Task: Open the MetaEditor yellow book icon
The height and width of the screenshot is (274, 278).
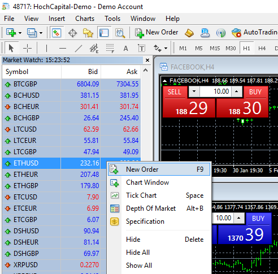Action: (x=189, y=33)
